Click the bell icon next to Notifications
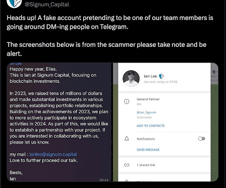The height and width of the screenshot is (188, 226). pyautogui.click(x=127, y=139)
